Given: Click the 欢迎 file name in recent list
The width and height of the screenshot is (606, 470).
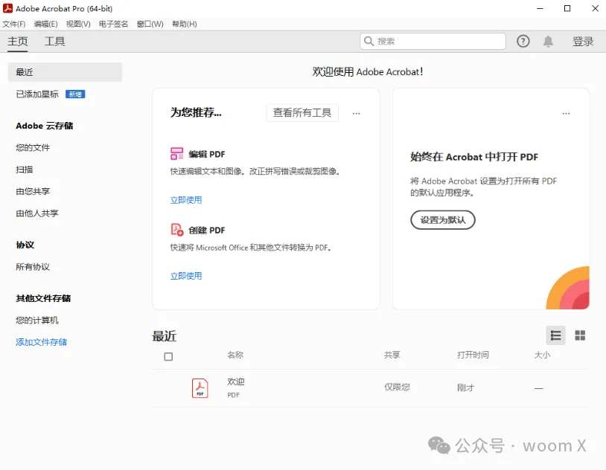Looking at the screenshot, I should 236,382.
